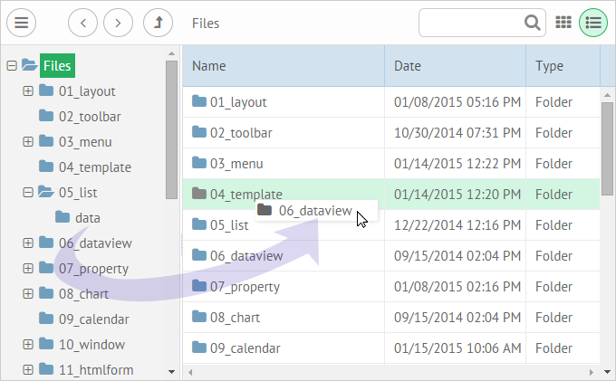
Task: Open the hamburger menu button
Action: 21,24
